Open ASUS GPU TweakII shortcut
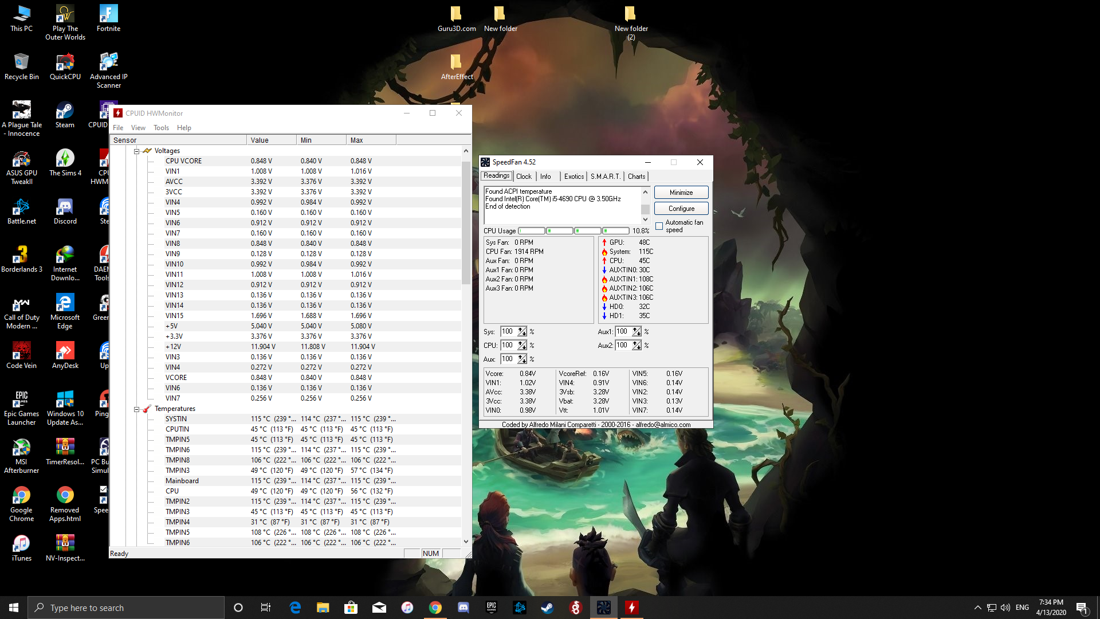This screenshot has width=1100, height=619. click(21, 167)
